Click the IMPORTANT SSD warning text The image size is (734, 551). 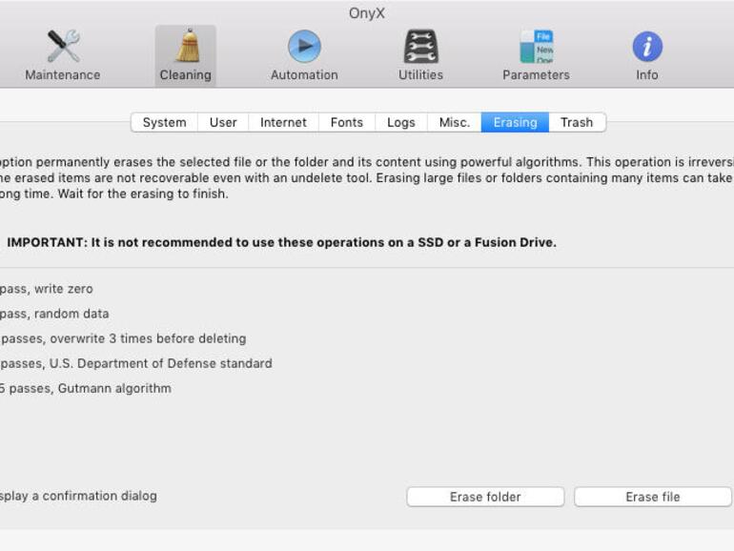[282, 242]
